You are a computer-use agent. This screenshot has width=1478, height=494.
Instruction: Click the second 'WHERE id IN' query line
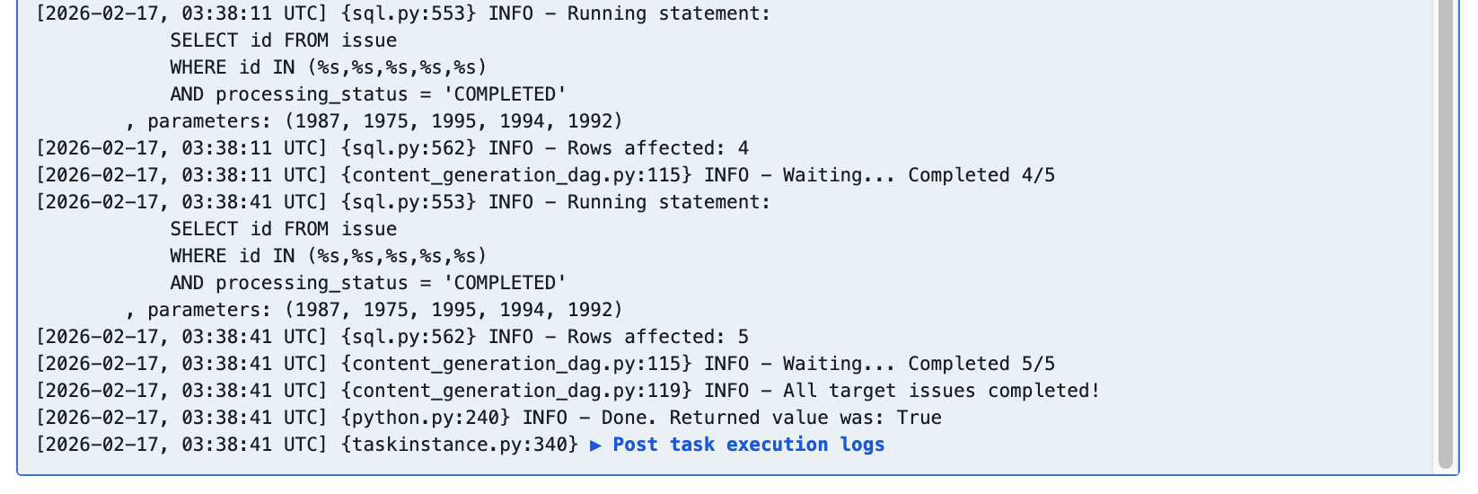(328, 257)
